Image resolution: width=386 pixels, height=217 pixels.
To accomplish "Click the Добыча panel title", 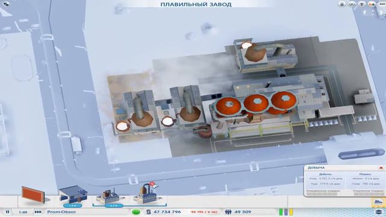I will click(316, 168).
